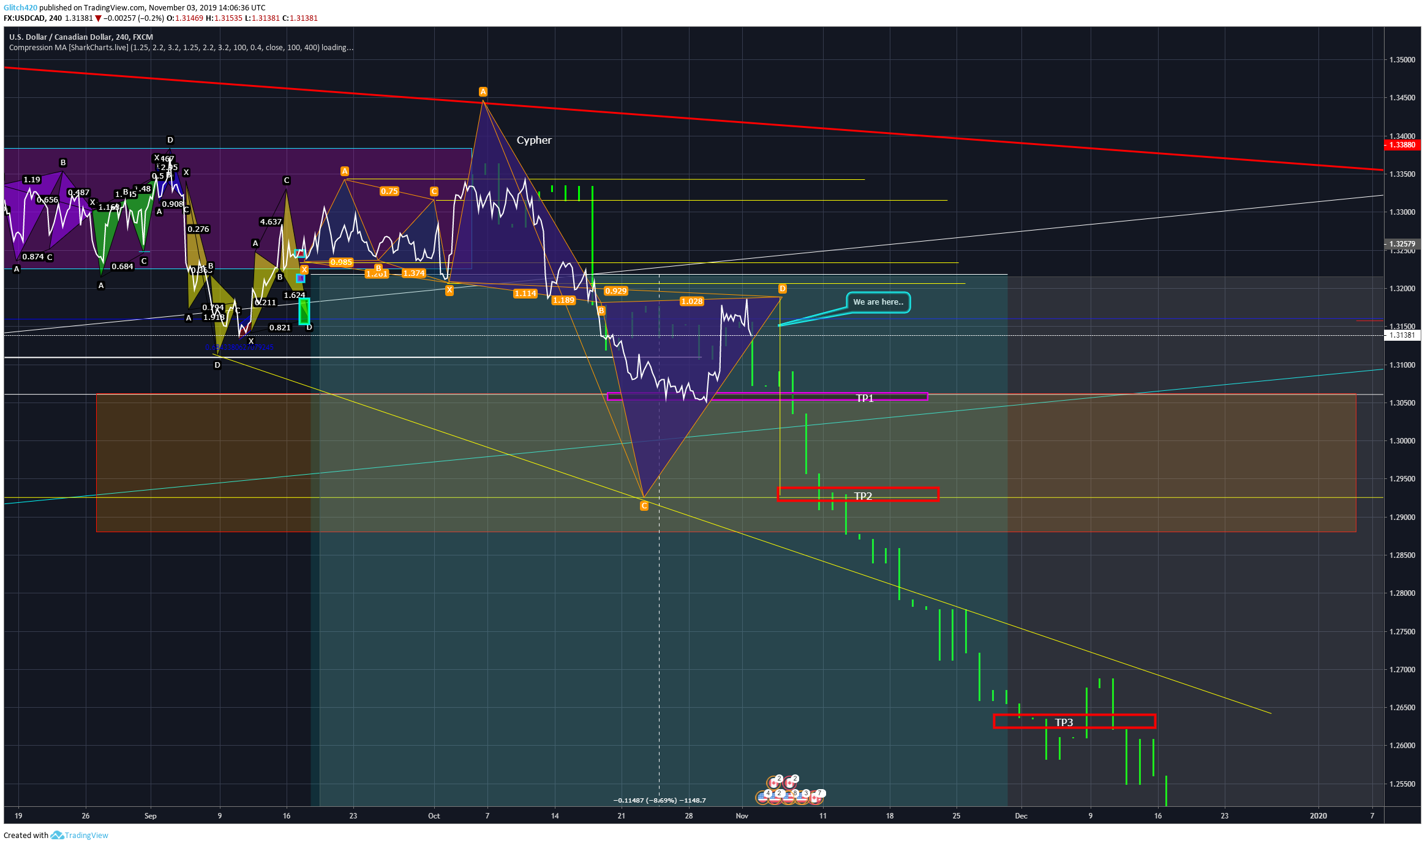1425x846 pixels.
Task: Click the U.S. Dollar / Canadian Dollar title
Action: [x=81, y=37]
